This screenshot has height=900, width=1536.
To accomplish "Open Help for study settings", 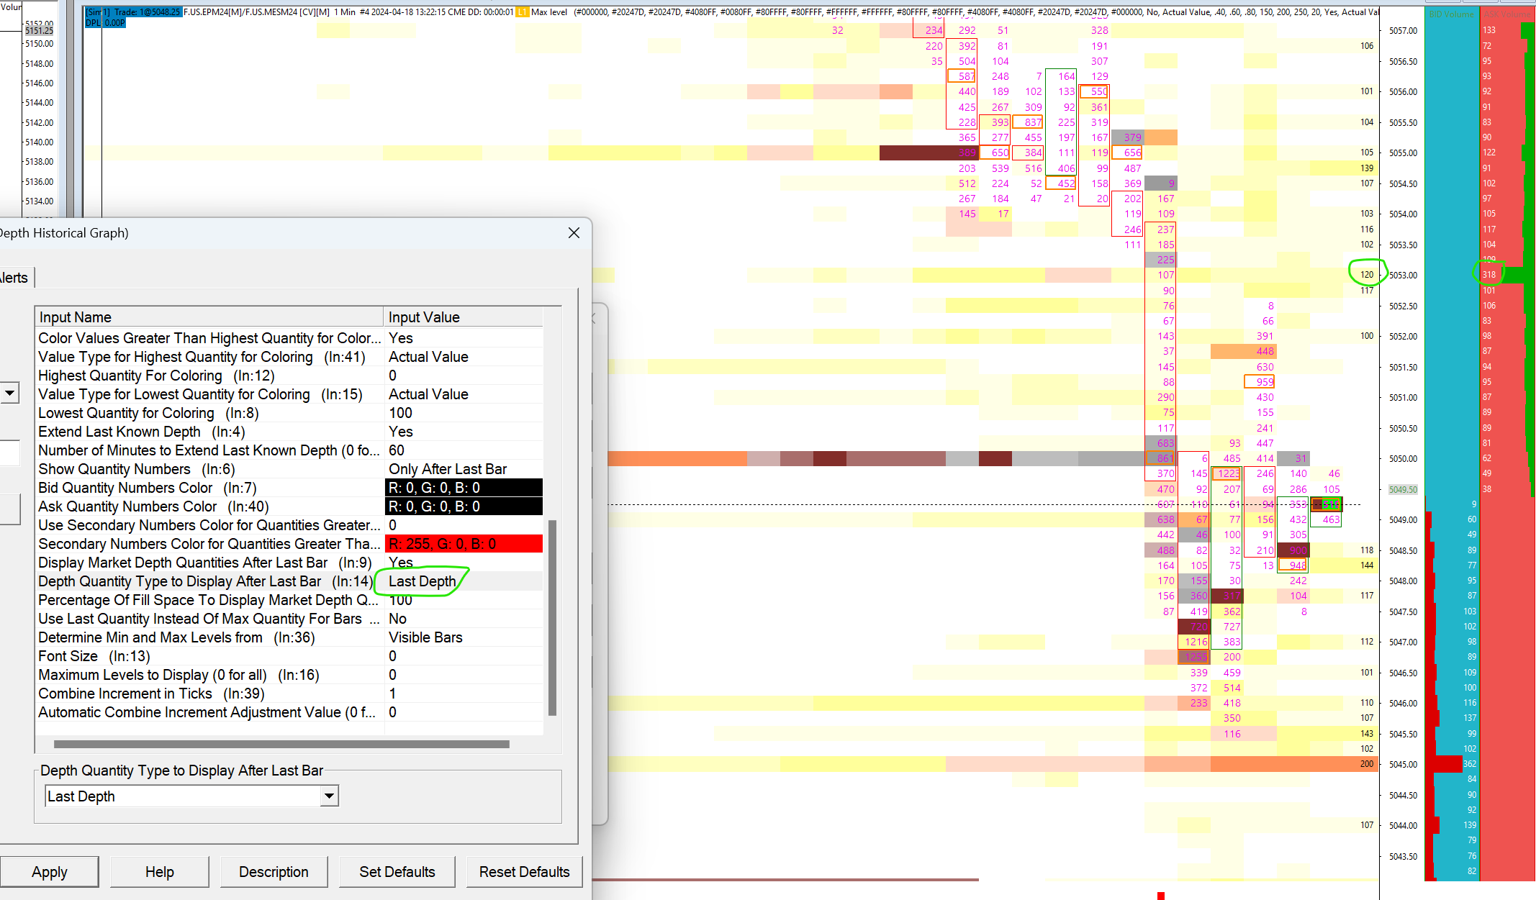I will click(159, 872).
